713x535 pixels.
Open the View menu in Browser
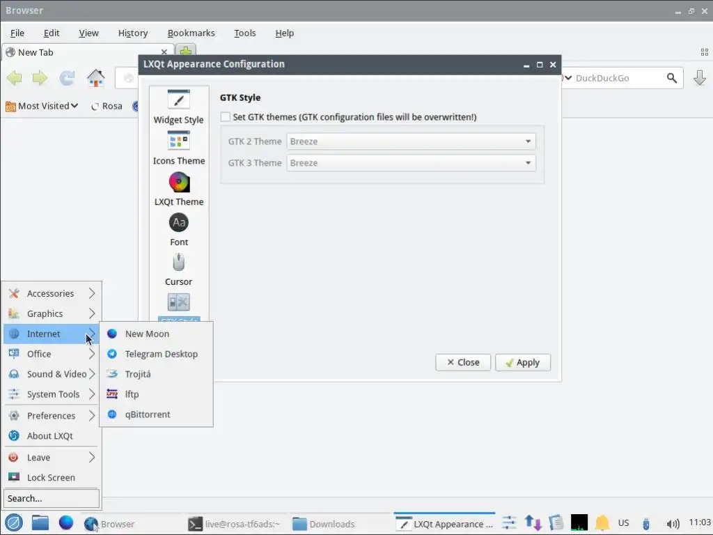coord(88,33)
